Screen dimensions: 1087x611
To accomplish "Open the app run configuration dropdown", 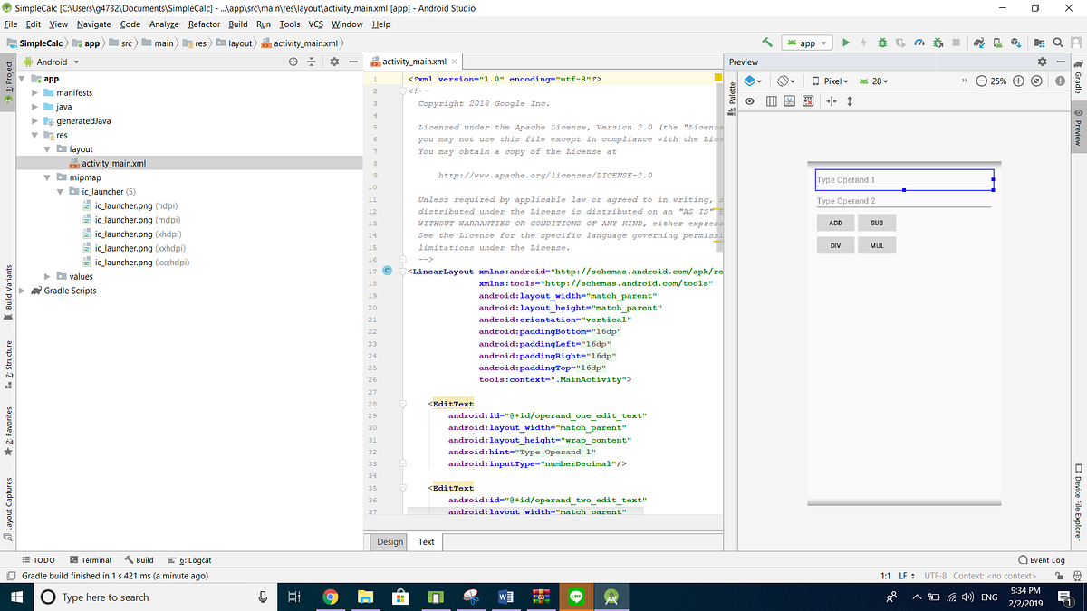I will (808, 43).
